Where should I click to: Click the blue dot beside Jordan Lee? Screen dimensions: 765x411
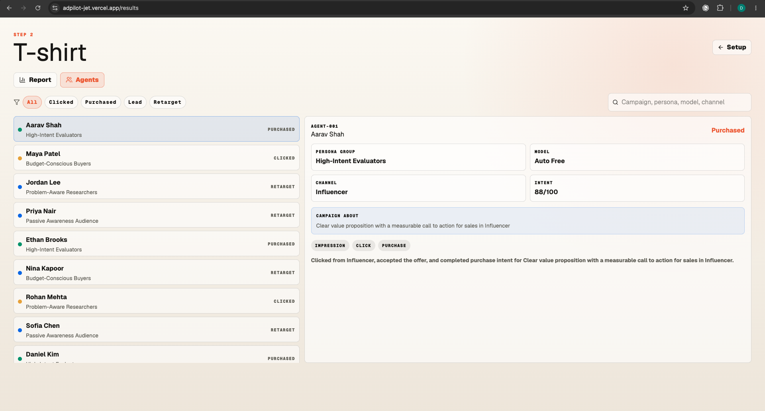[20, 187]
